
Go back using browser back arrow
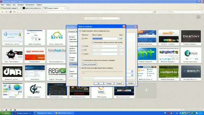(x=3, y=12)
